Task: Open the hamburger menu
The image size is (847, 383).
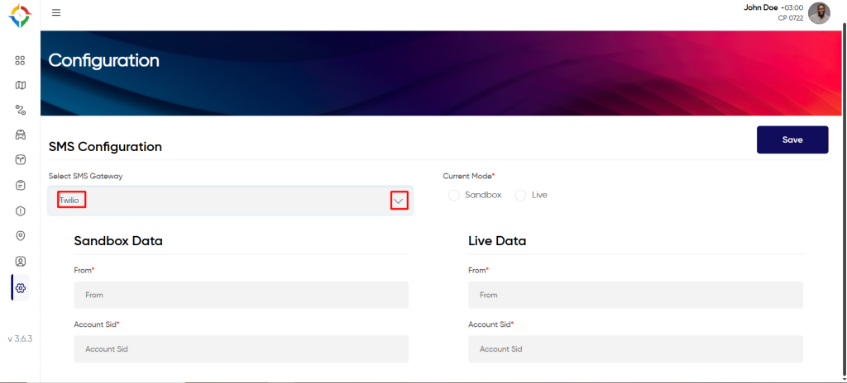Action: click(56, 12)
